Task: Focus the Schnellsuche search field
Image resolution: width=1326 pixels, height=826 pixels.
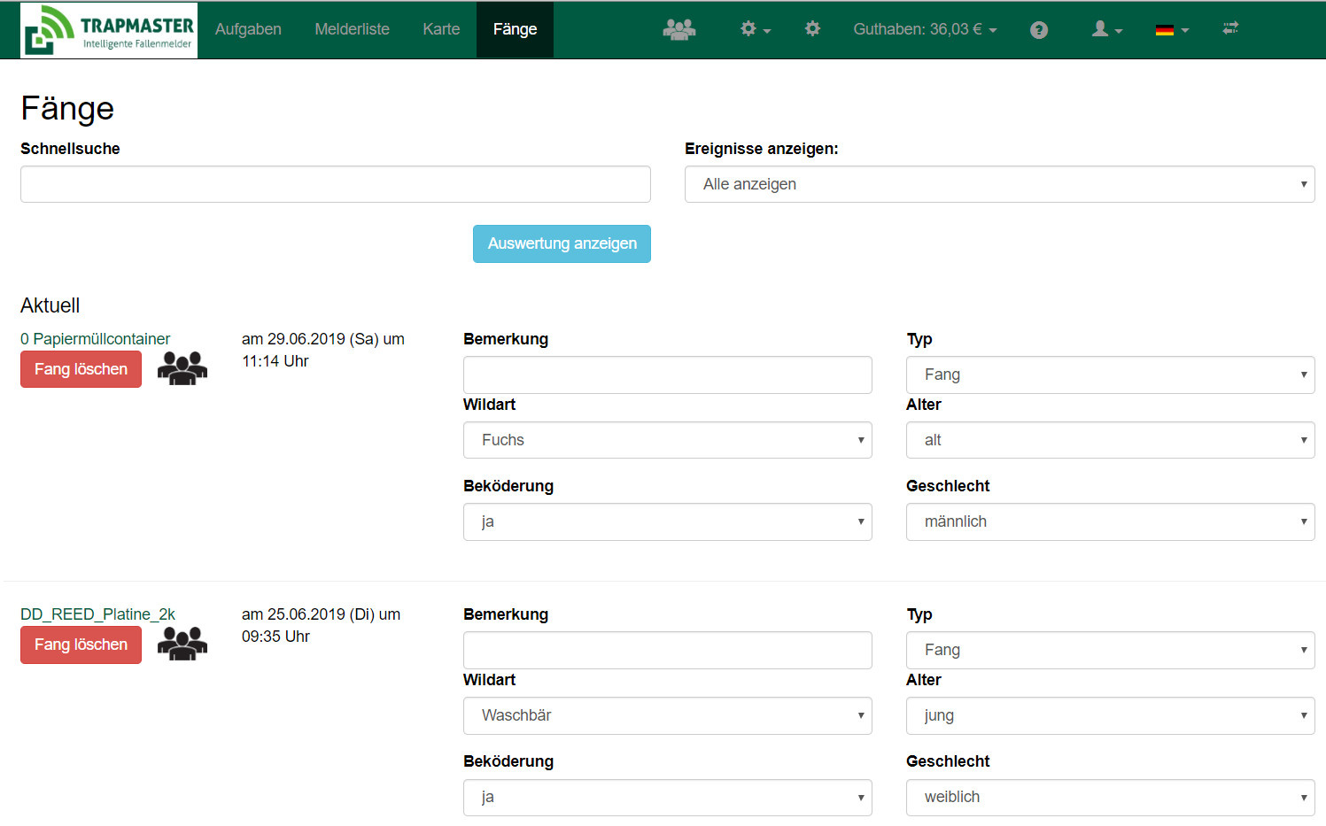Action: click(336, 184)
